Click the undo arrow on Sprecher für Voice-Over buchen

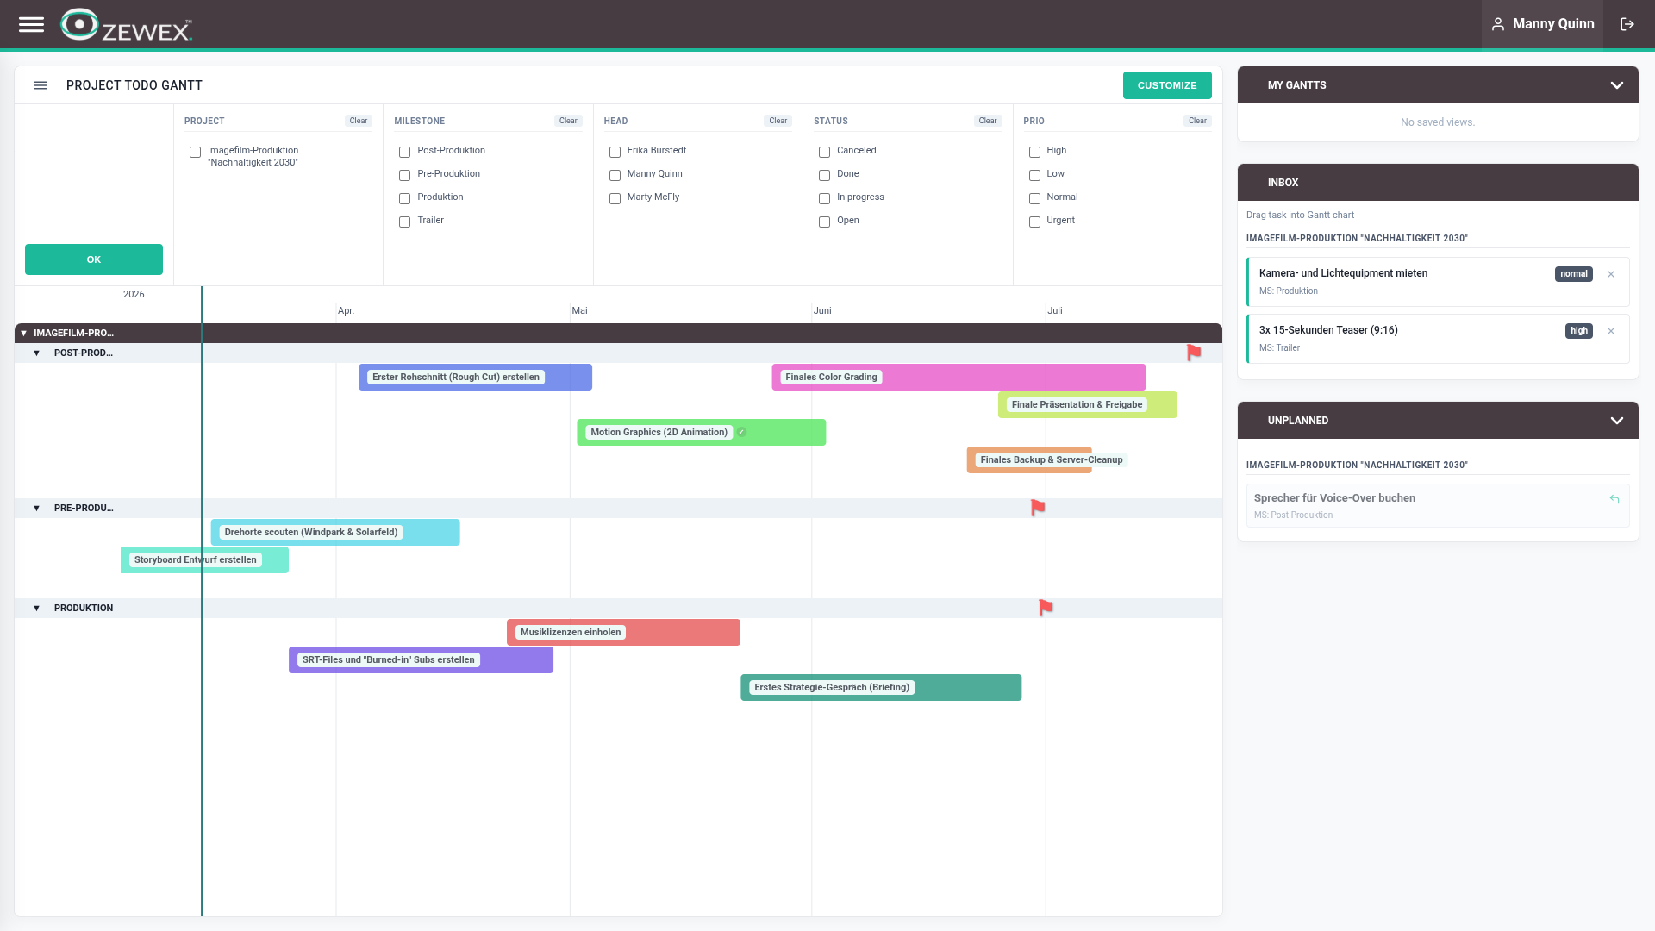click(x=1614, y=498)
